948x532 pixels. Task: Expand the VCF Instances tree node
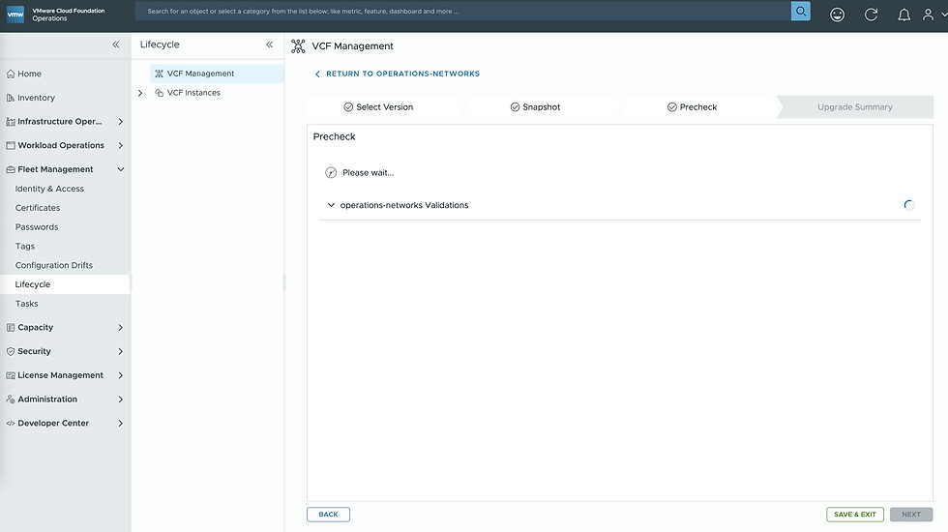point(140,93)
